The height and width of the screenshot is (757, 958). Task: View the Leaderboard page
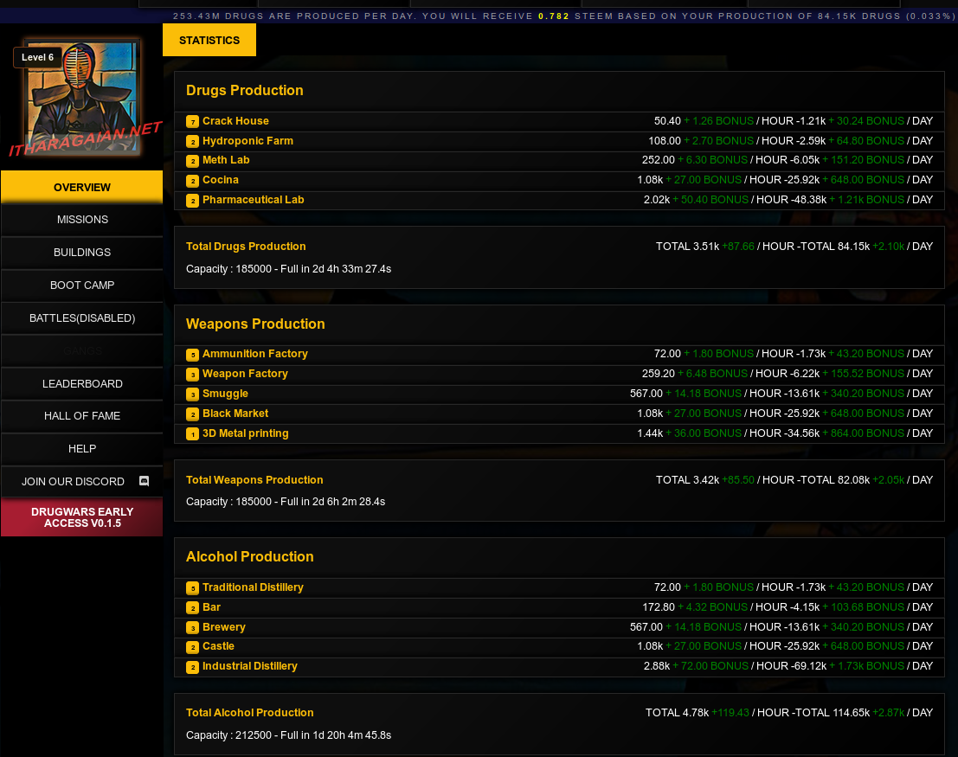tap(82, 383)
